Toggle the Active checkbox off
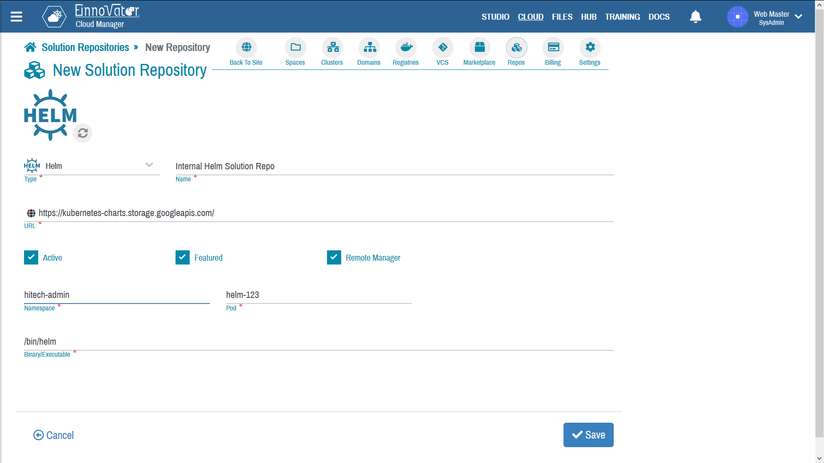Image resolution: width=824 pixels, height=463 pixels. (30, 257)
